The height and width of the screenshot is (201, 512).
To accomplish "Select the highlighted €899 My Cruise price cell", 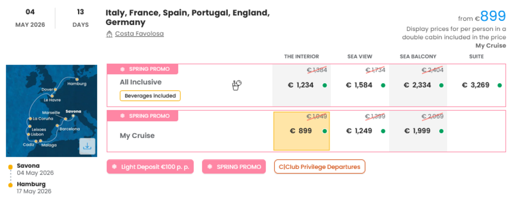I will pyautogui.click(x=301, y=131).
